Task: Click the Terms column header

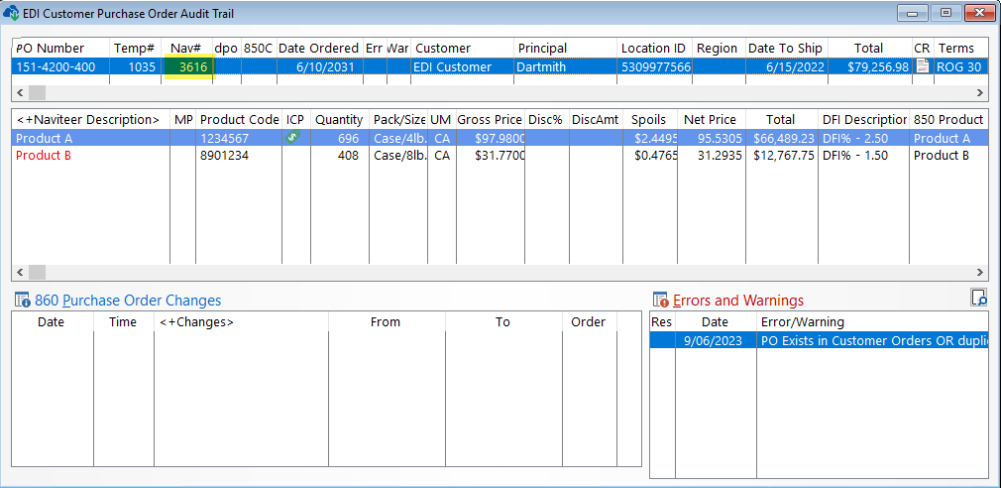Action: (x=956, y=48)
